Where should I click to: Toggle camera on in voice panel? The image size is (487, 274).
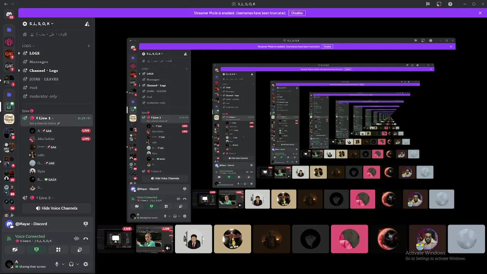pos(15,250)
